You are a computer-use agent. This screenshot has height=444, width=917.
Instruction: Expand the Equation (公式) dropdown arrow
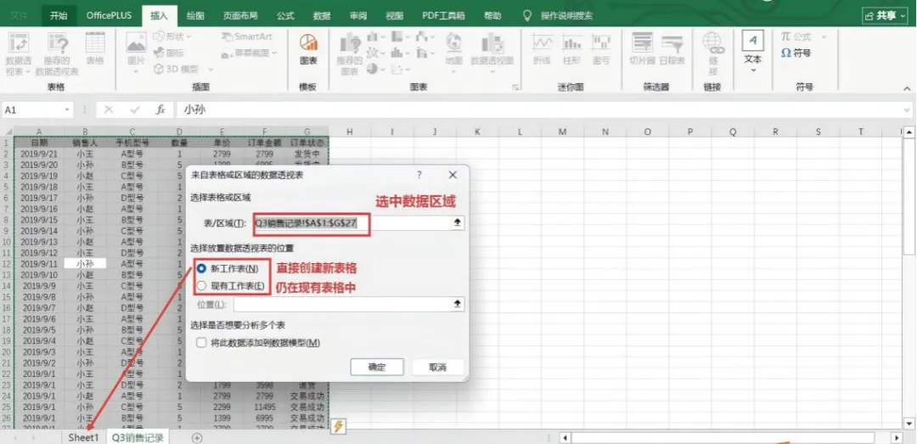824,37
